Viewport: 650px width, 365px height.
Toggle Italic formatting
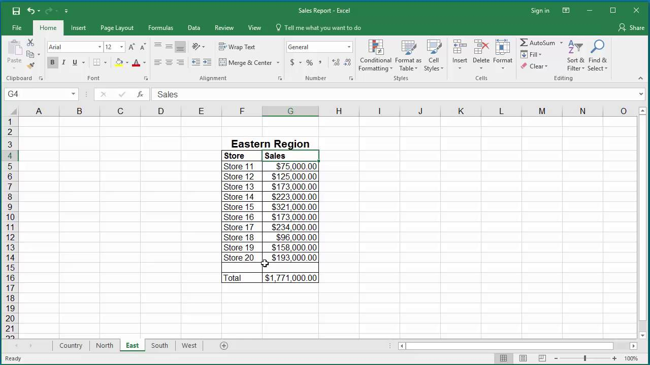(x=63, y=62)
